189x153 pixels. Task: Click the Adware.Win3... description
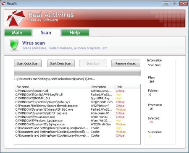(101, 91)
